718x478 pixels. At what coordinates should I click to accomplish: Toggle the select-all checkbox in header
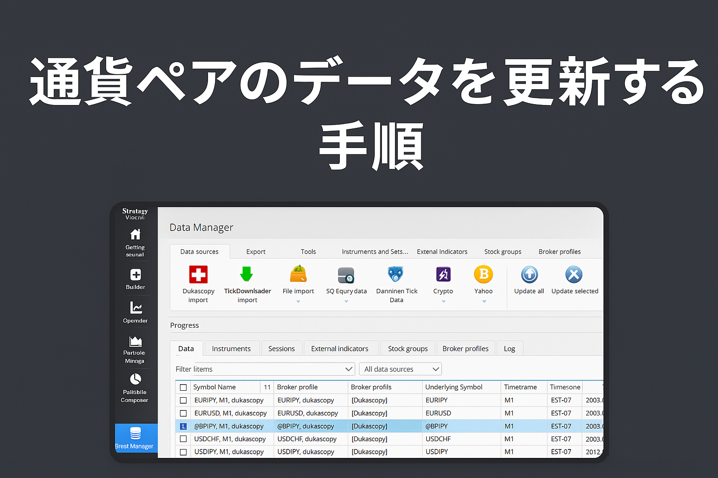click(183, 387)
